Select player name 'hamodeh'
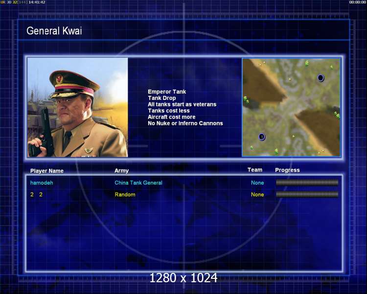 [42, 183]
